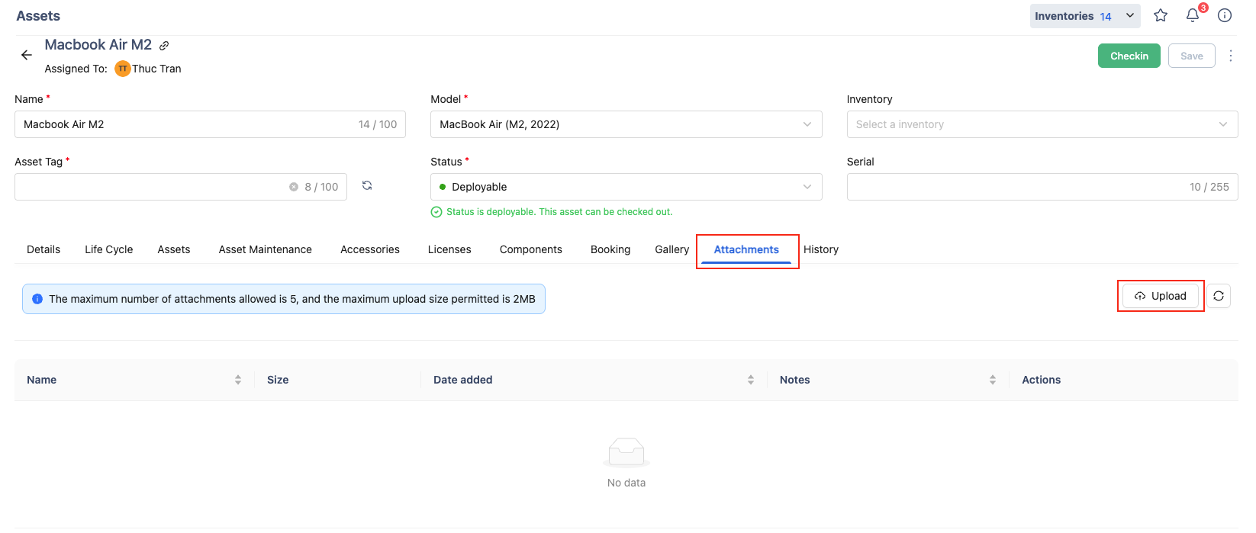
Task: Open the info circle icon in header
Action: point(1225,15)
